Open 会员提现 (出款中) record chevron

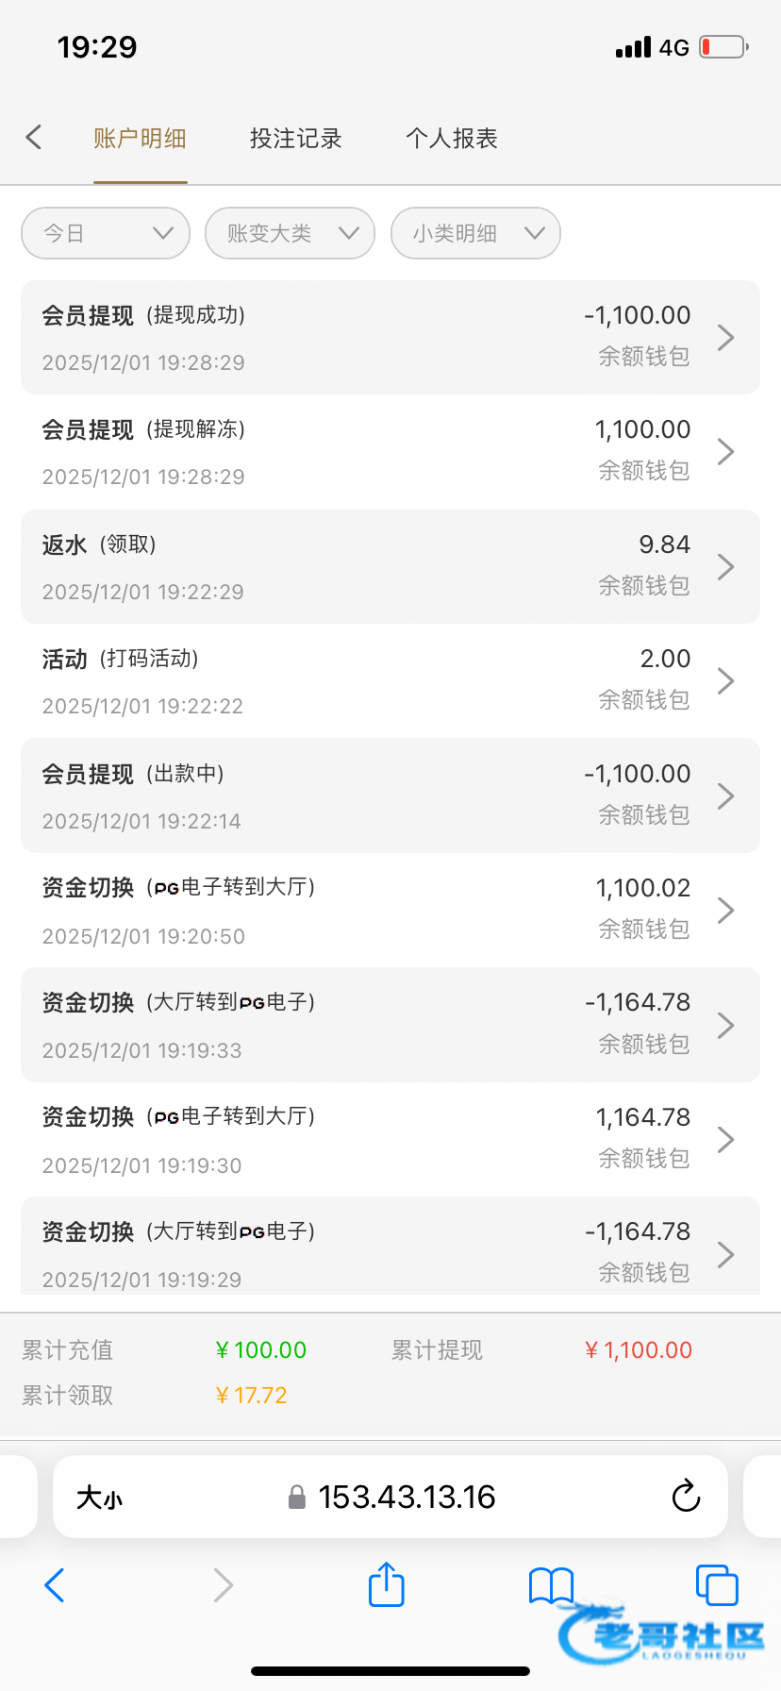(x=725, y=796)
